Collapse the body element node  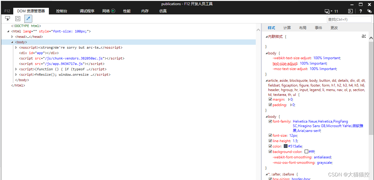click(x=12, y=42)
